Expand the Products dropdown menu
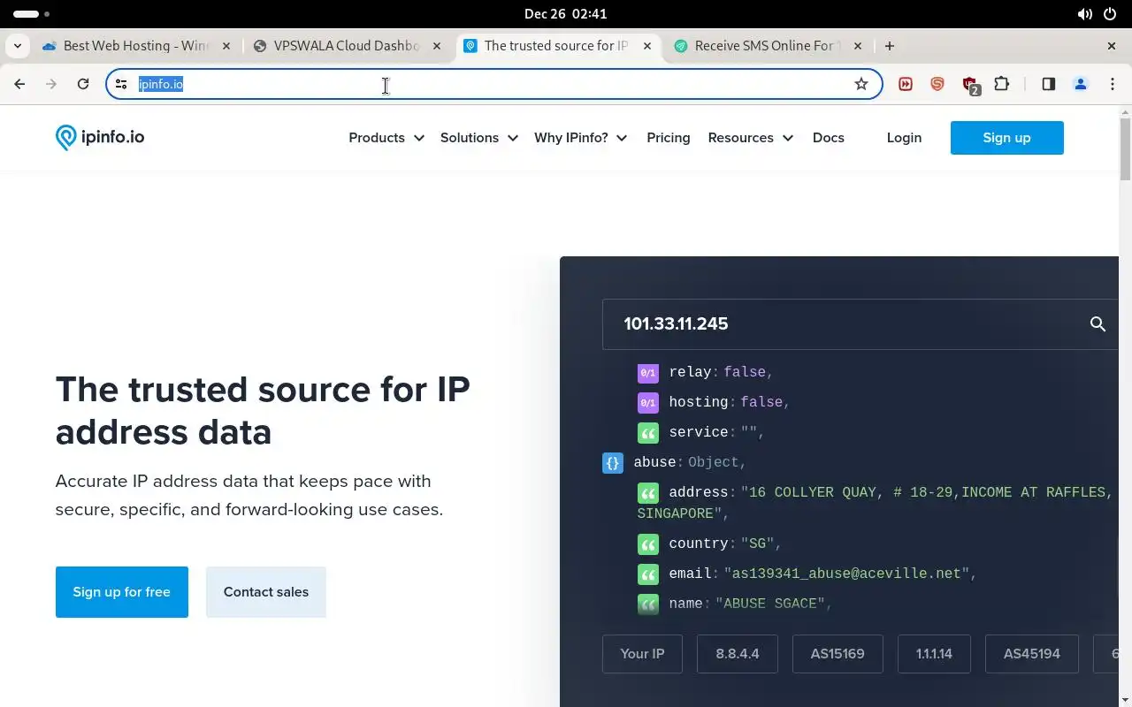The width and height of the screenshot is (1132, 707). click(386, 138)
